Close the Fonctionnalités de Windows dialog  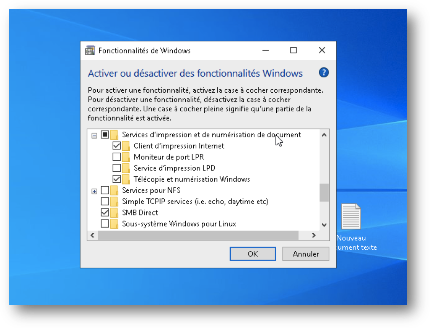coord(322,51)
